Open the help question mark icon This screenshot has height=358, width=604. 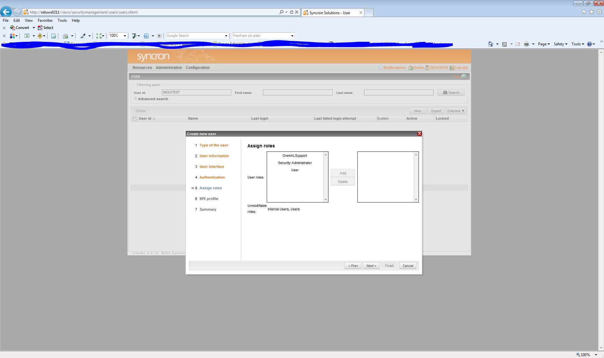(589, 44)
